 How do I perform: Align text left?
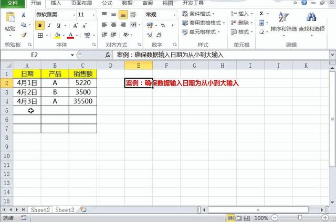(104, 25)
